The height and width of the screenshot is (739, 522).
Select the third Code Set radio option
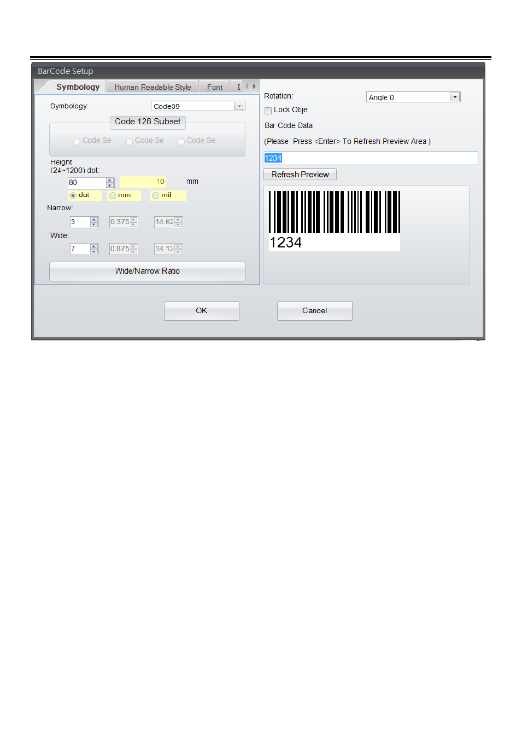pos(180,142)
